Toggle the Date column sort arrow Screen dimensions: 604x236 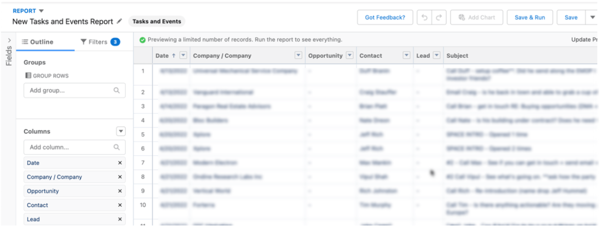[x=173, y=55]
